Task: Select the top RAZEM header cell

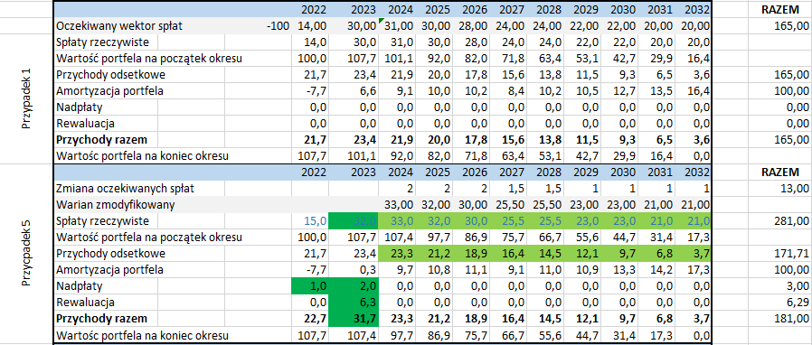Action: 779,9
